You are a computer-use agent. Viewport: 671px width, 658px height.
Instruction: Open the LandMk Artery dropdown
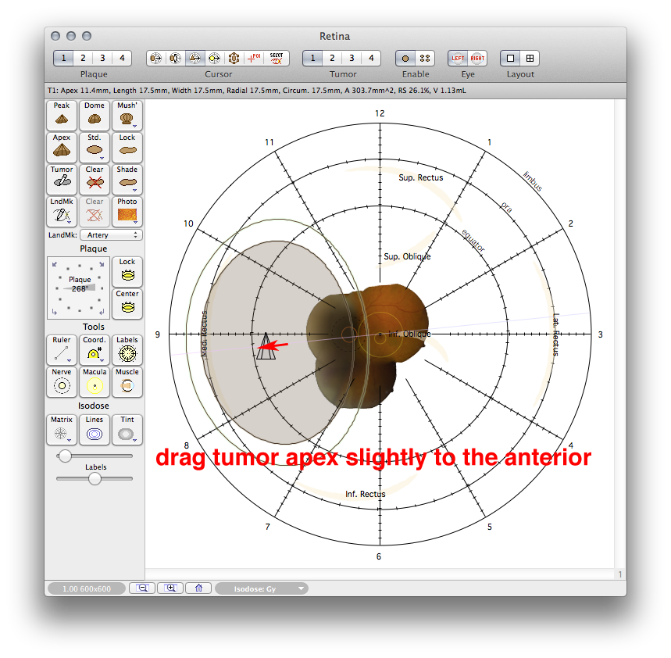point(113,235)
